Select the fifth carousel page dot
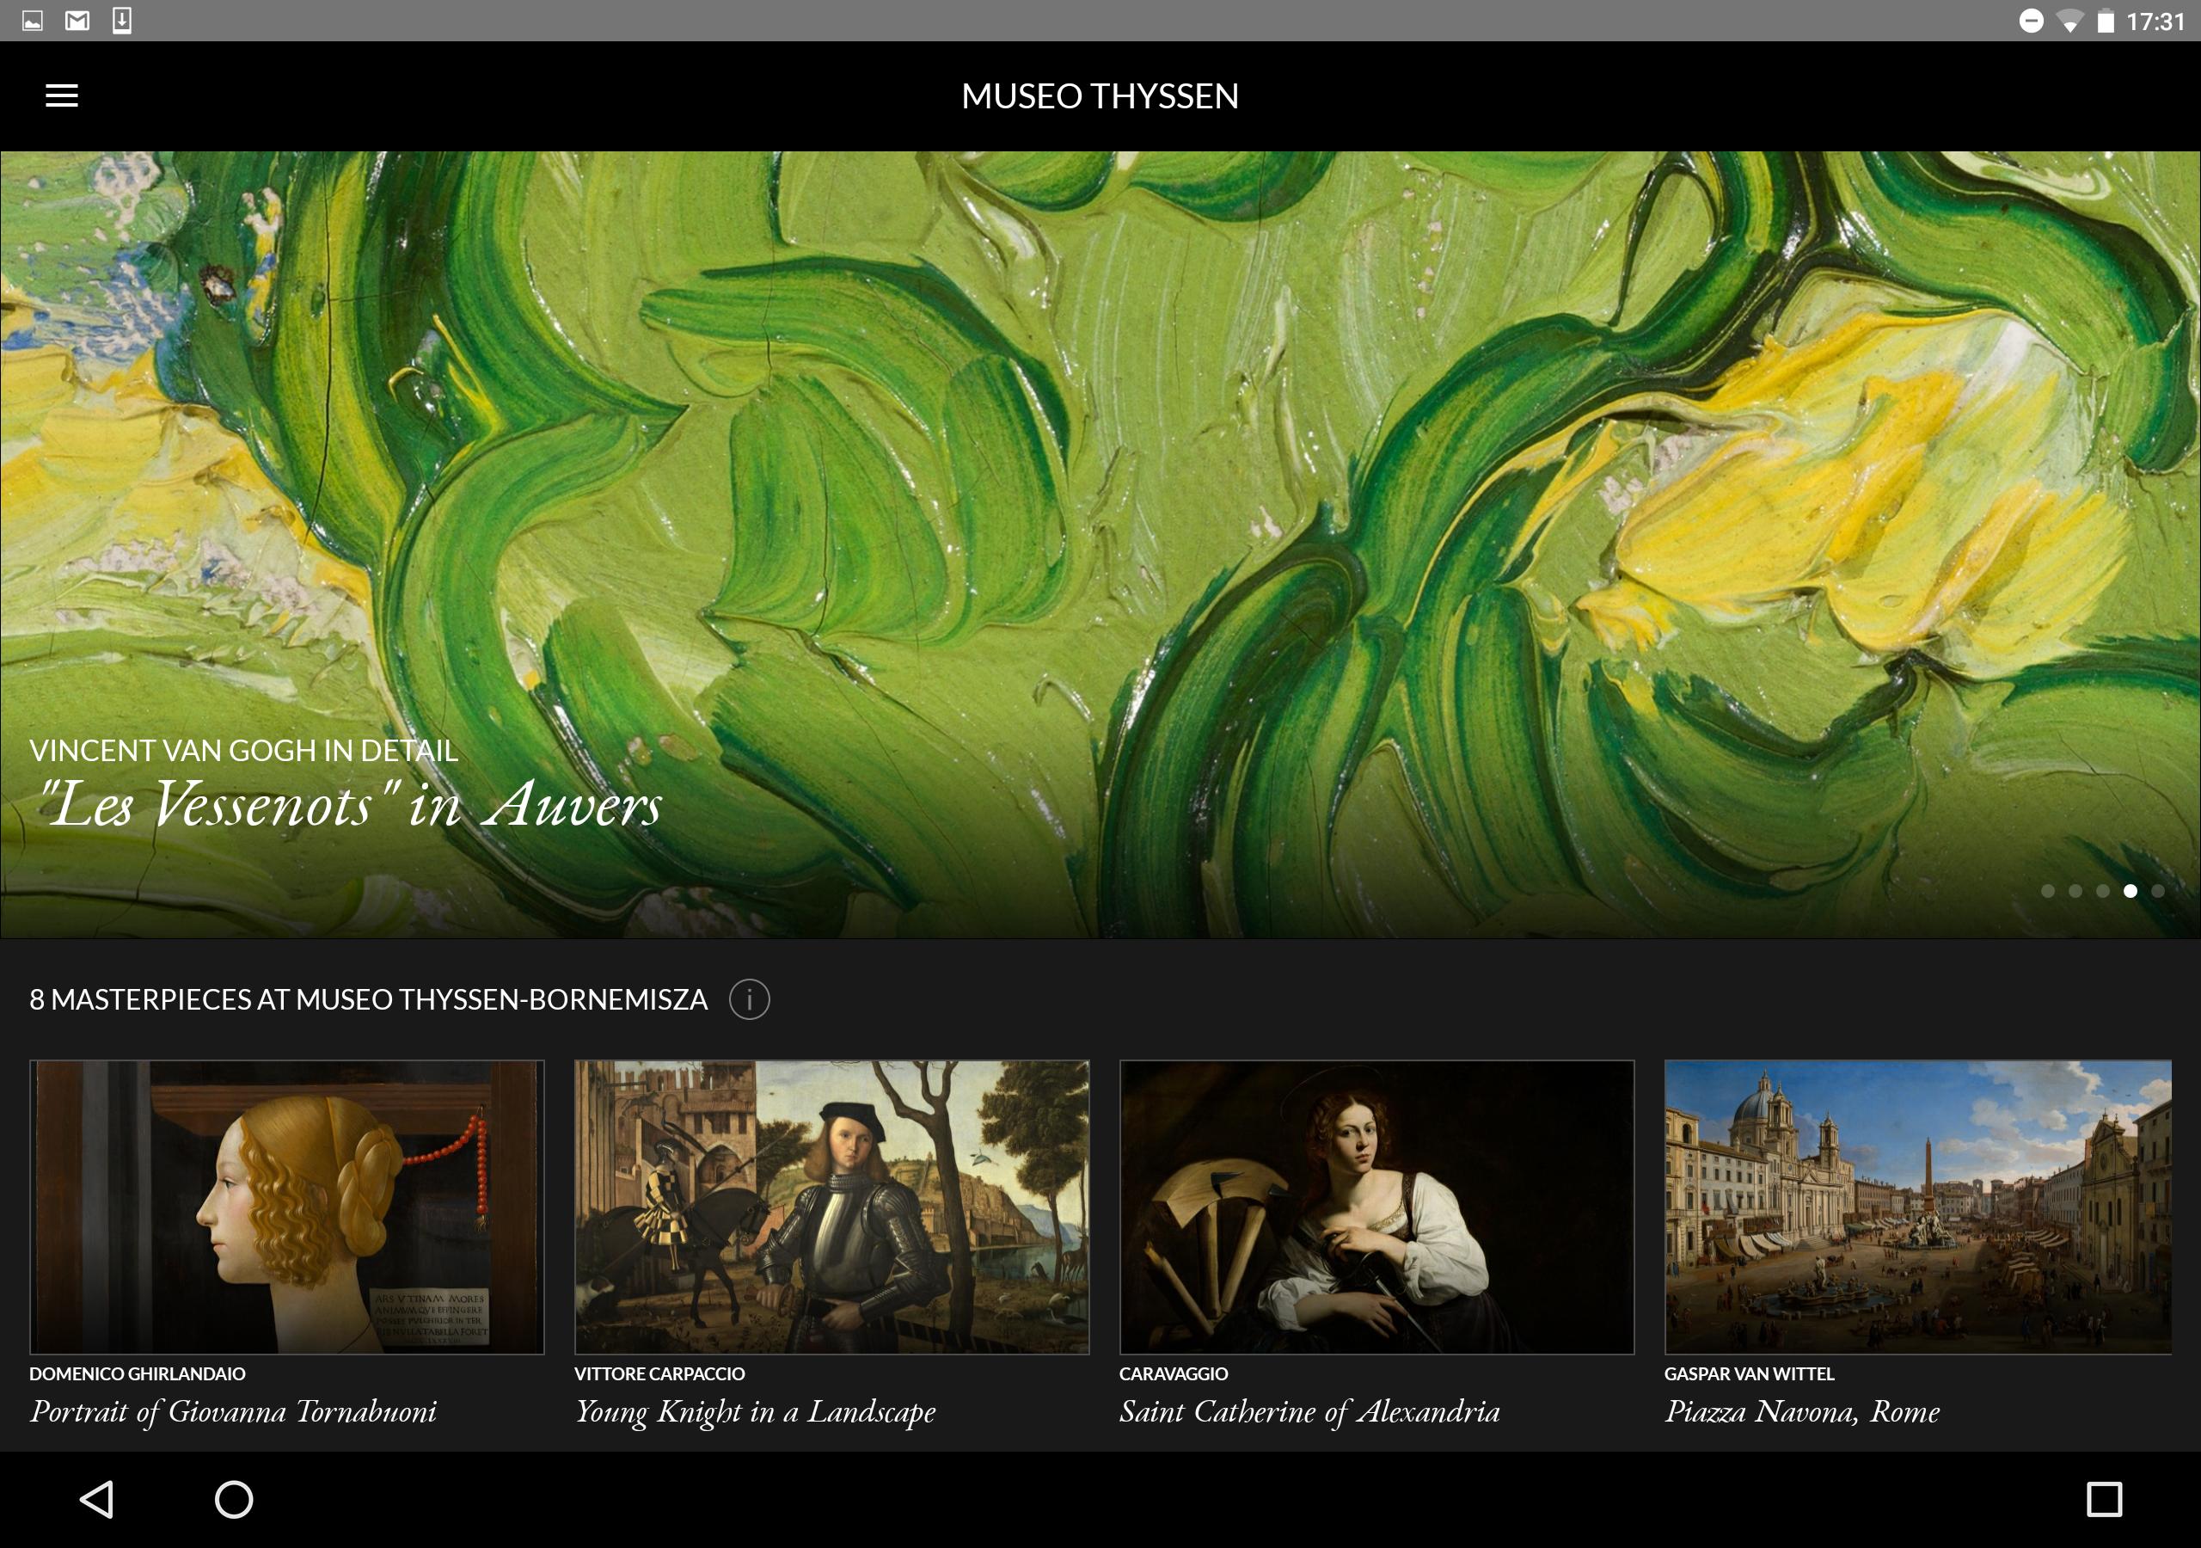 point(2158,891)
